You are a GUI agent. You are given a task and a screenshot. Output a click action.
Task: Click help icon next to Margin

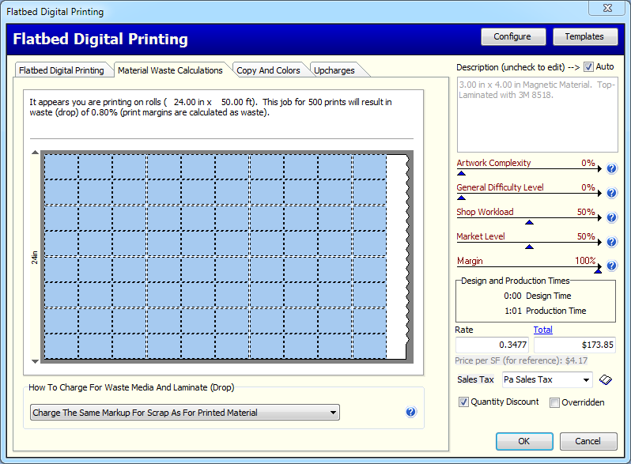coord(611,266)
